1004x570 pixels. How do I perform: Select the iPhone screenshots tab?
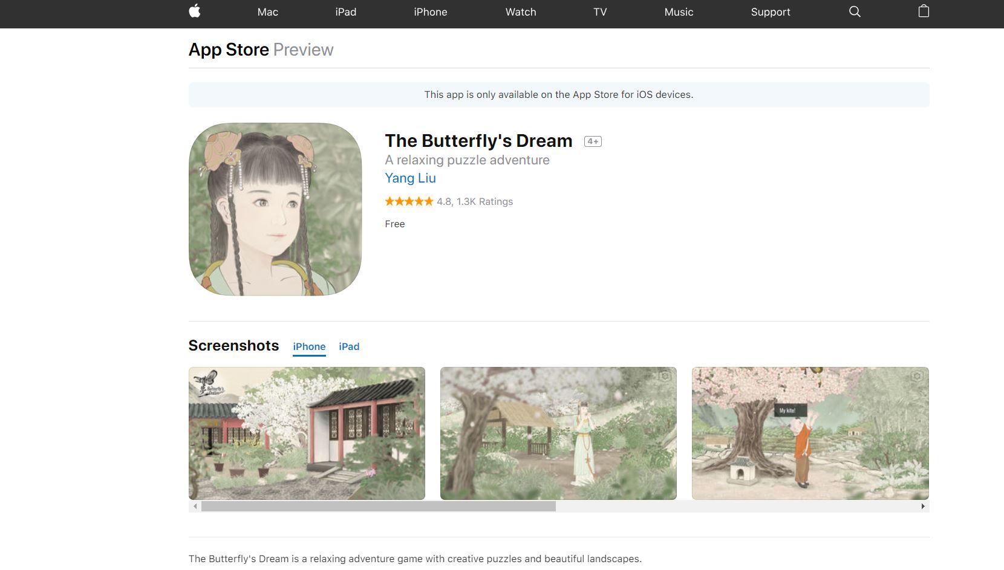pyautogui.click(x=309, y=347)
